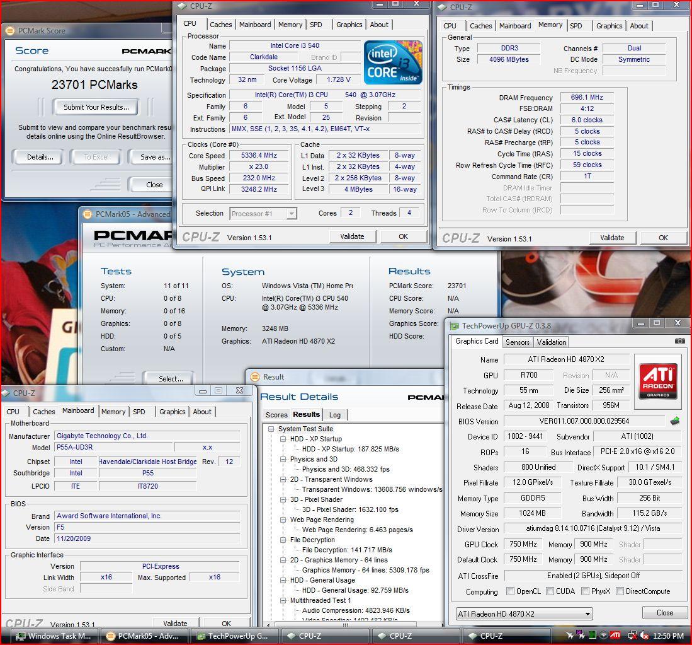Click the Result window title icon
This screenshot has height=645, width=692.
(254, 377)
